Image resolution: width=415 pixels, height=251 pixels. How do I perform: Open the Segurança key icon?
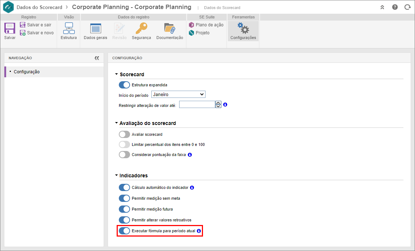pyautogui.click(x=141, y=28)
